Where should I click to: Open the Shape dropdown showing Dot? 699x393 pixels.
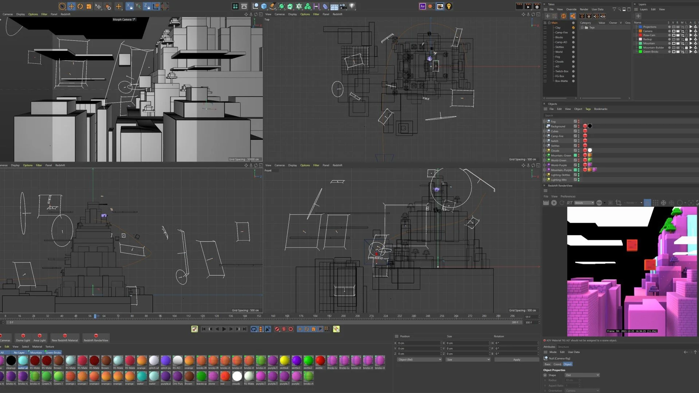click(x=582, y=375)
